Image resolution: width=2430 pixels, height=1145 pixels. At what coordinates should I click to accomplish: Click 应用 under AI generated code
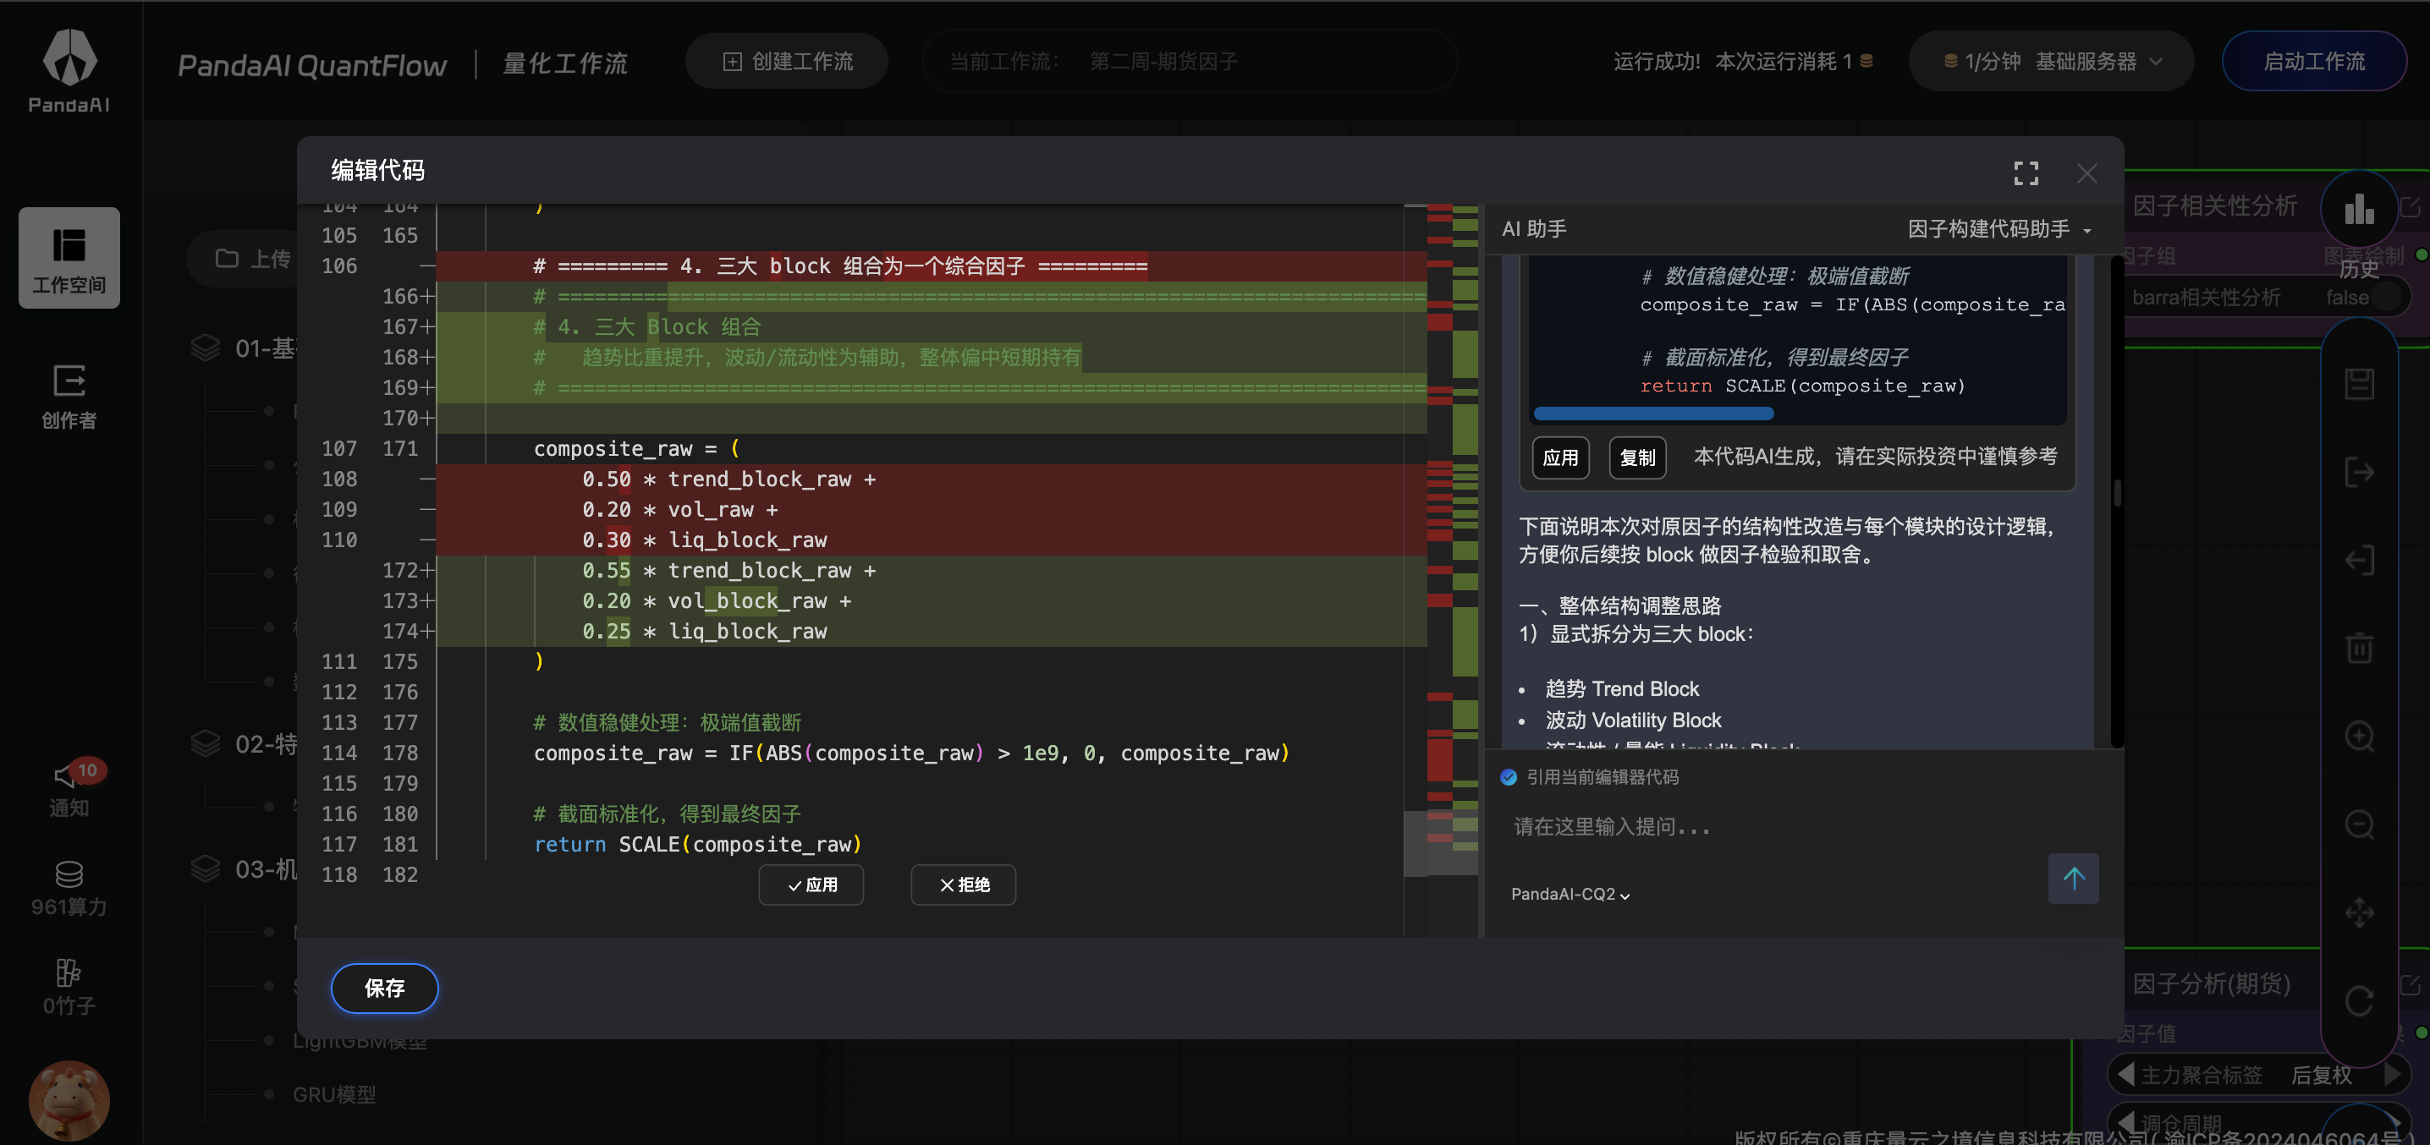1560,457
